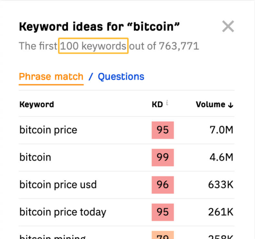The height and width of the screenshot is (239, 255).
Task: Click the KD 99 badge for bitcoin
Action: (x=163, y=157)
